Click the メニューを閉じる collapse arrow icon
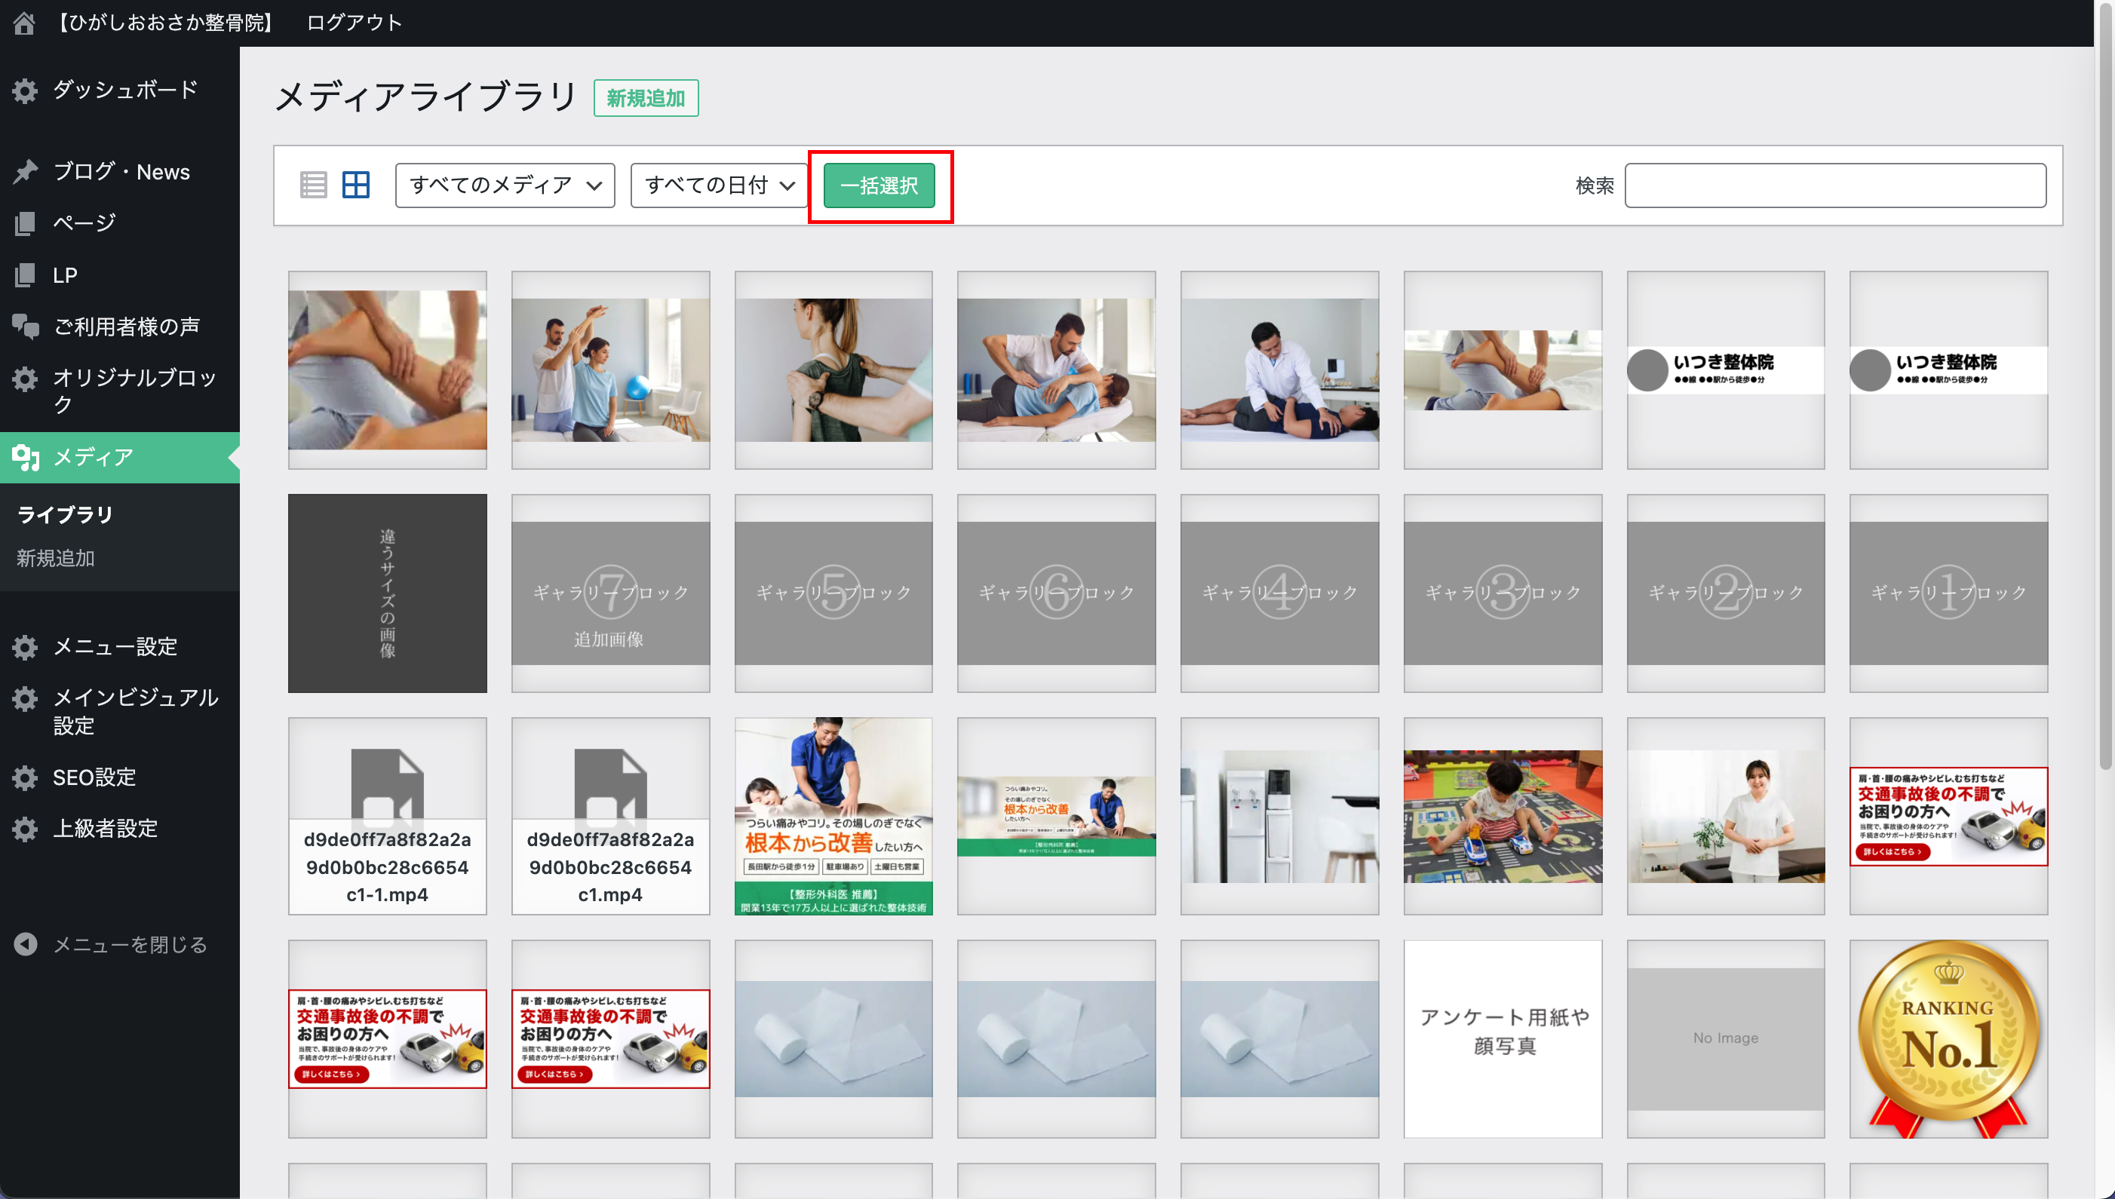 click(x=25, y=943)
